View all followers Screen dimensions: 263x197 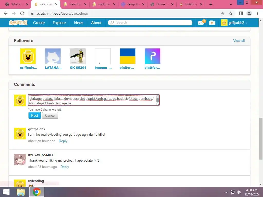[239, 41]
